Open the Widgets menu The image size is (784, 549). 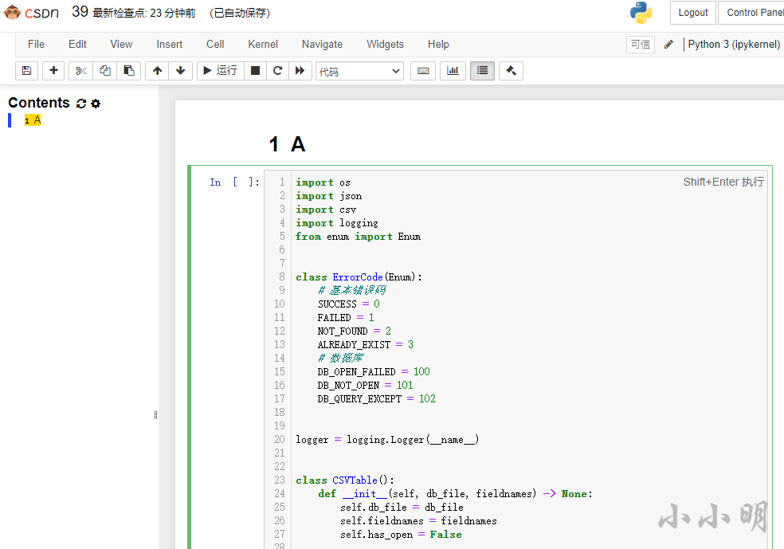[385, 44]
